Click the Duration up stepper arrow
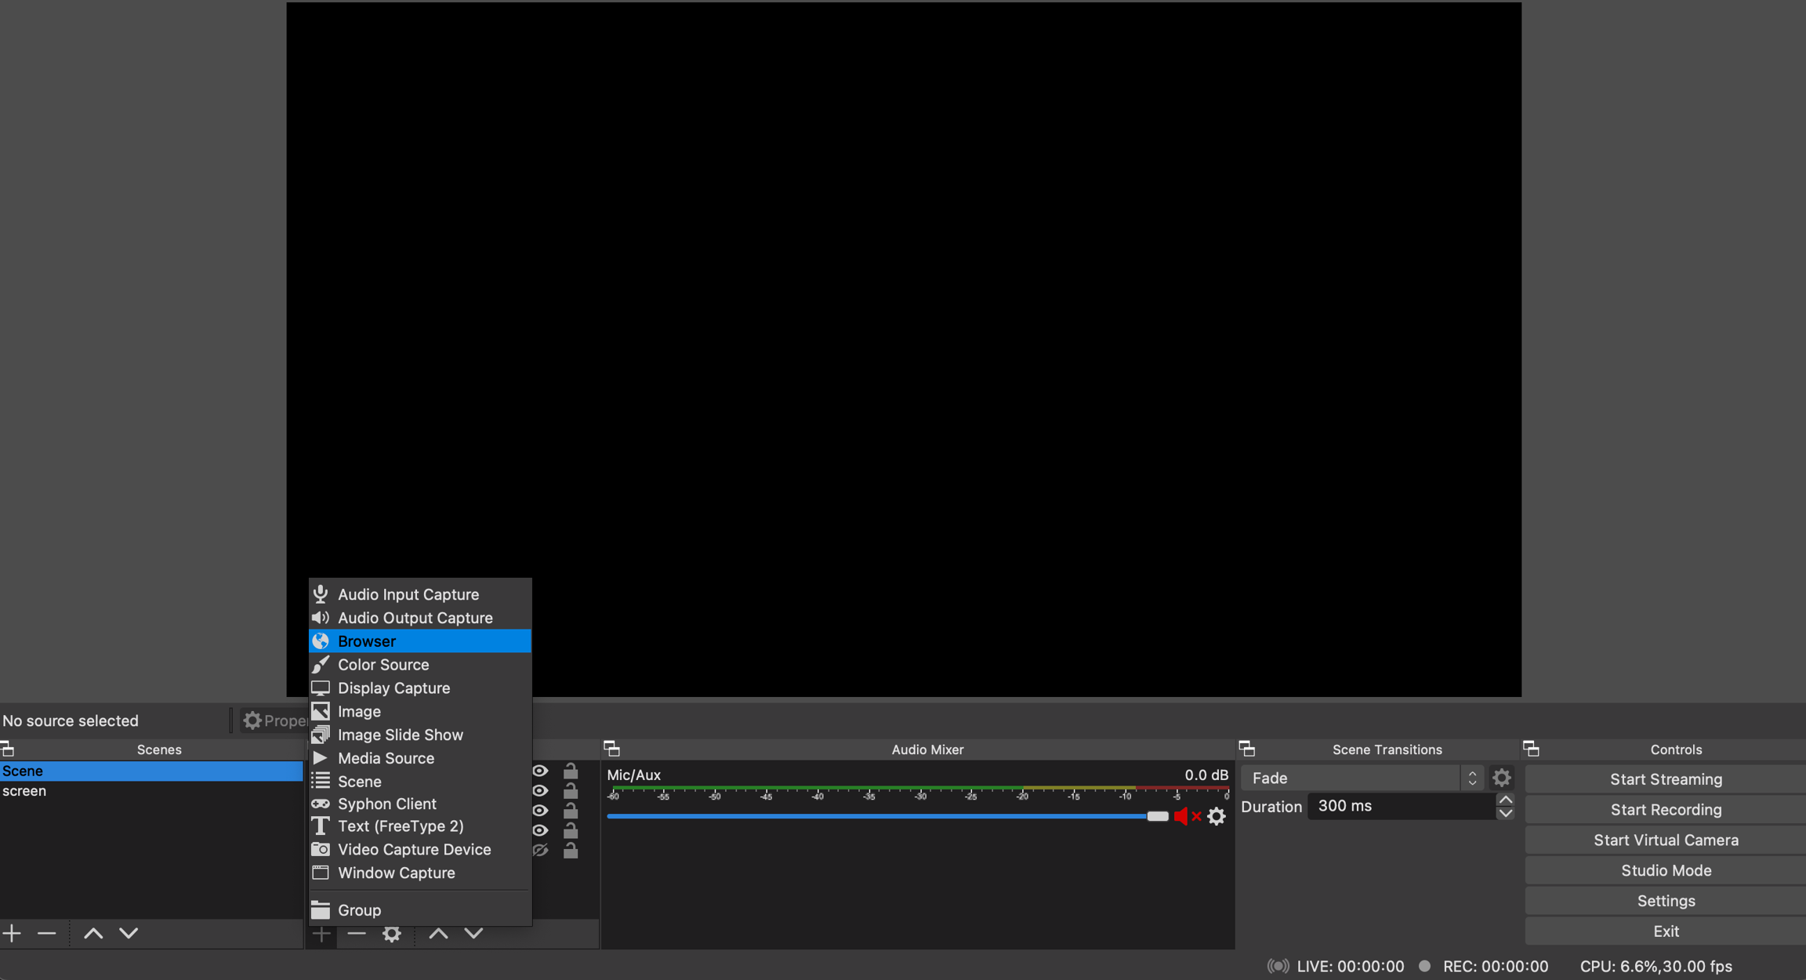 1504,799
